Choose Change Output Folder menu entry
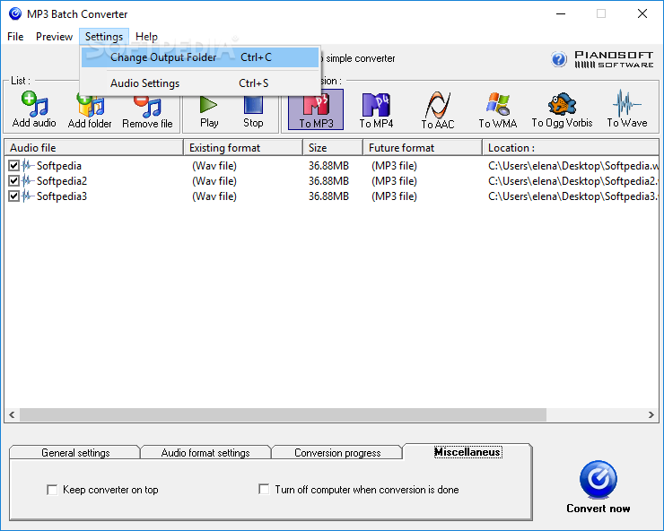Image resolution: width=664 pixels, height=531 pixels. (x=200, y=57)
